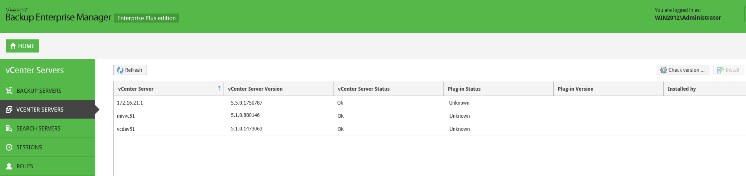
Task: Open the Sessions menu item
Action: 29,147
